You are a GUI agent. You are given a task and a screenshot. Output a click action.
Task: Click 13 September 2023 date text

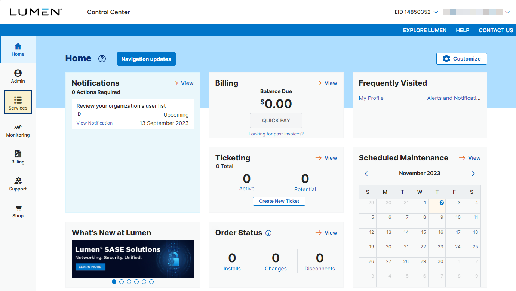(164, 123)
